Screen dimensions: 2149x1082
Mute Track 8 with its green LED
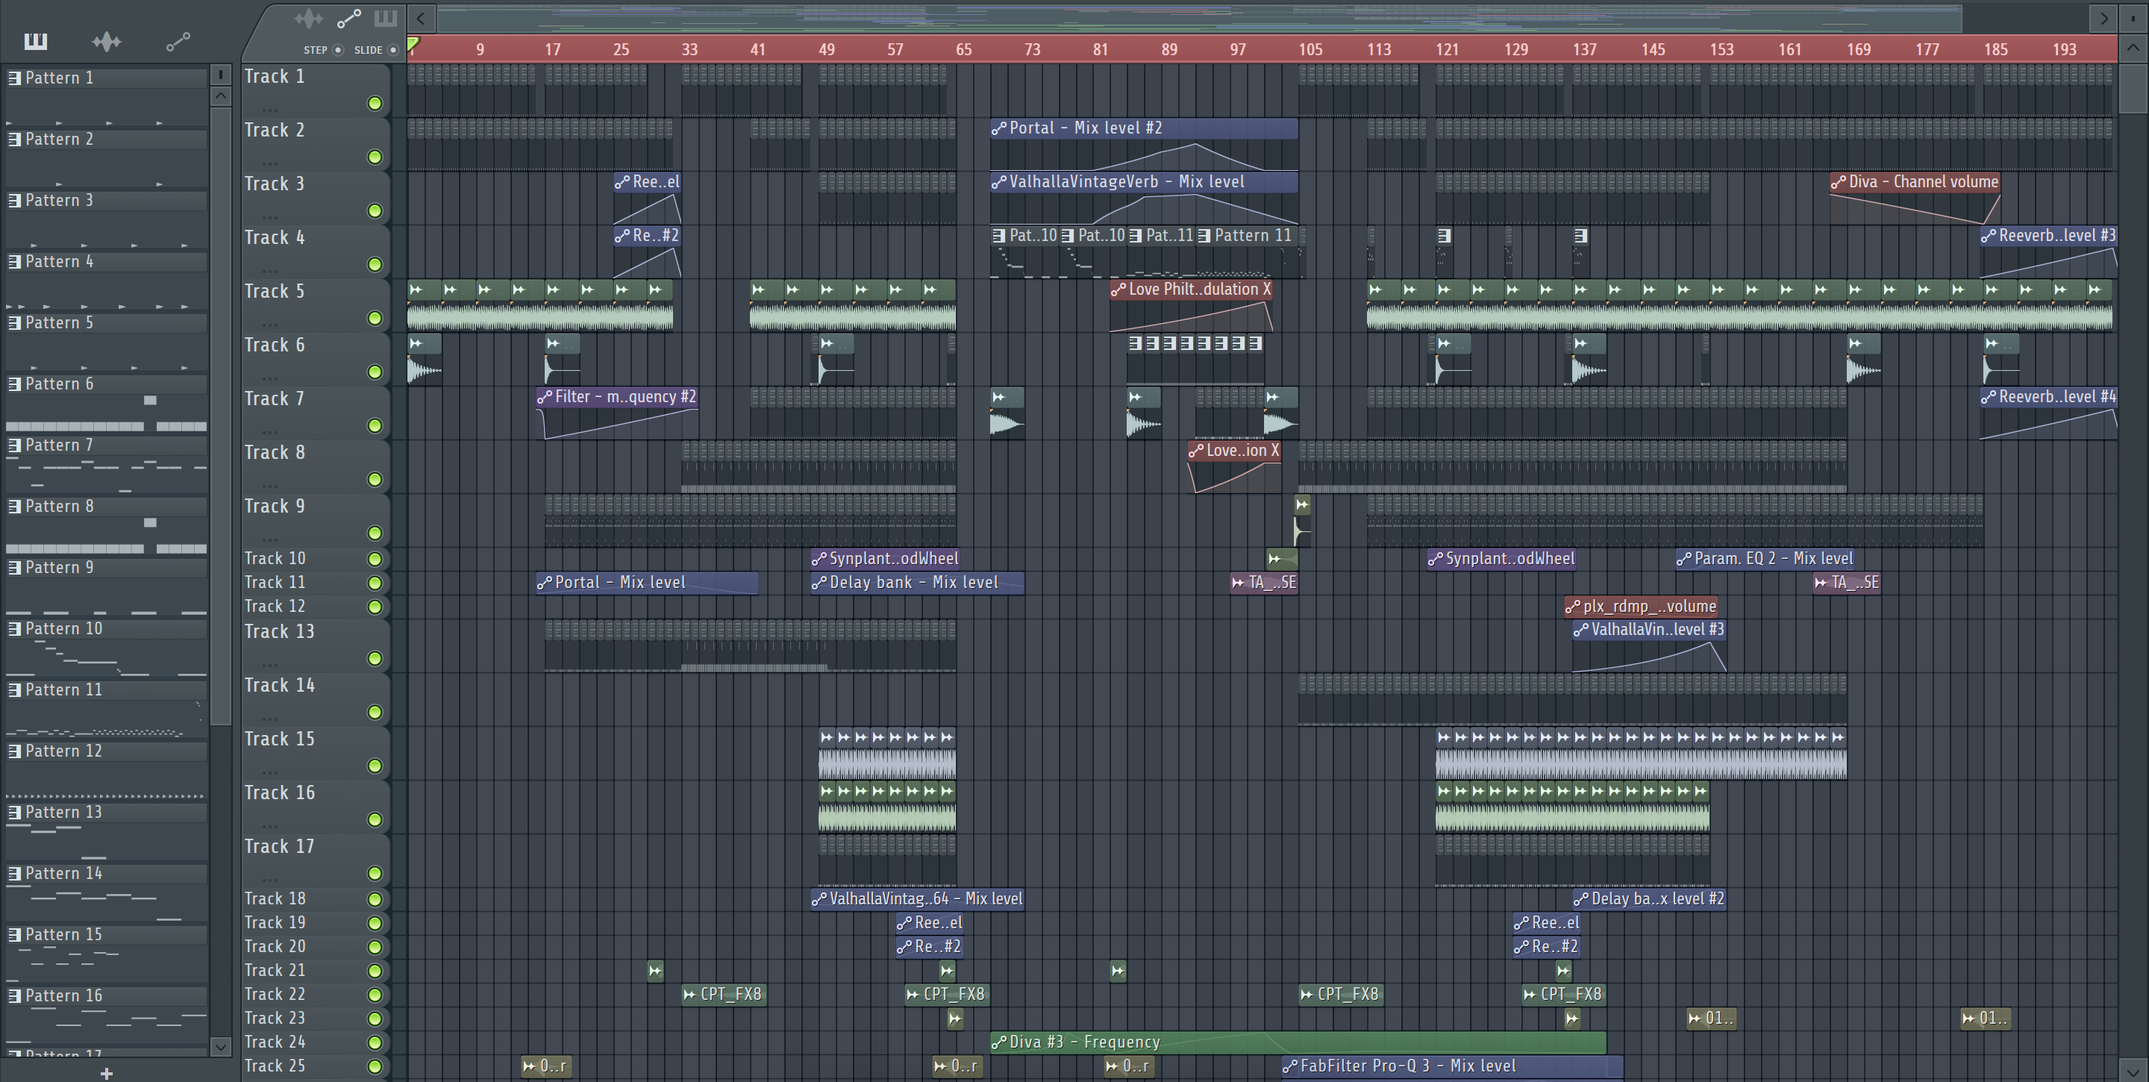(375, 480)
